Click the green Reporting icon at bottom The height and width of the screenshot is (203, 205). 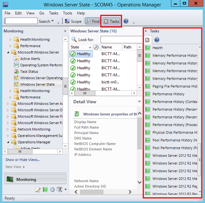[45, 190]
